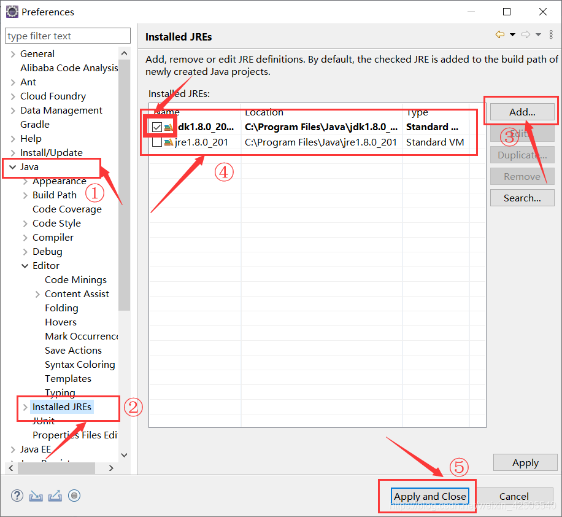
Task: Click the tree scroll-down arrow
Action: (125, 455)
